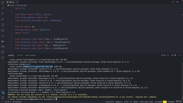The height and width of the screenshot is (103, 183).
Task: Click BLOCKLIST in the blocklist import line
Action: click(45, 30)
